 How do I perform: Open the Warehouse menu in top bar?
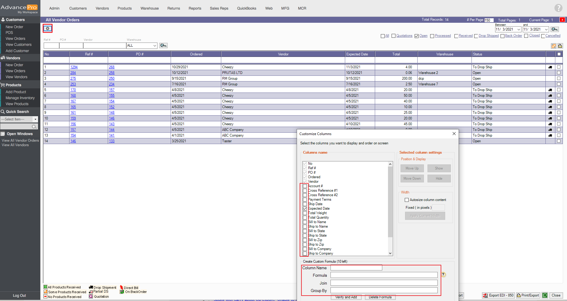149,8
